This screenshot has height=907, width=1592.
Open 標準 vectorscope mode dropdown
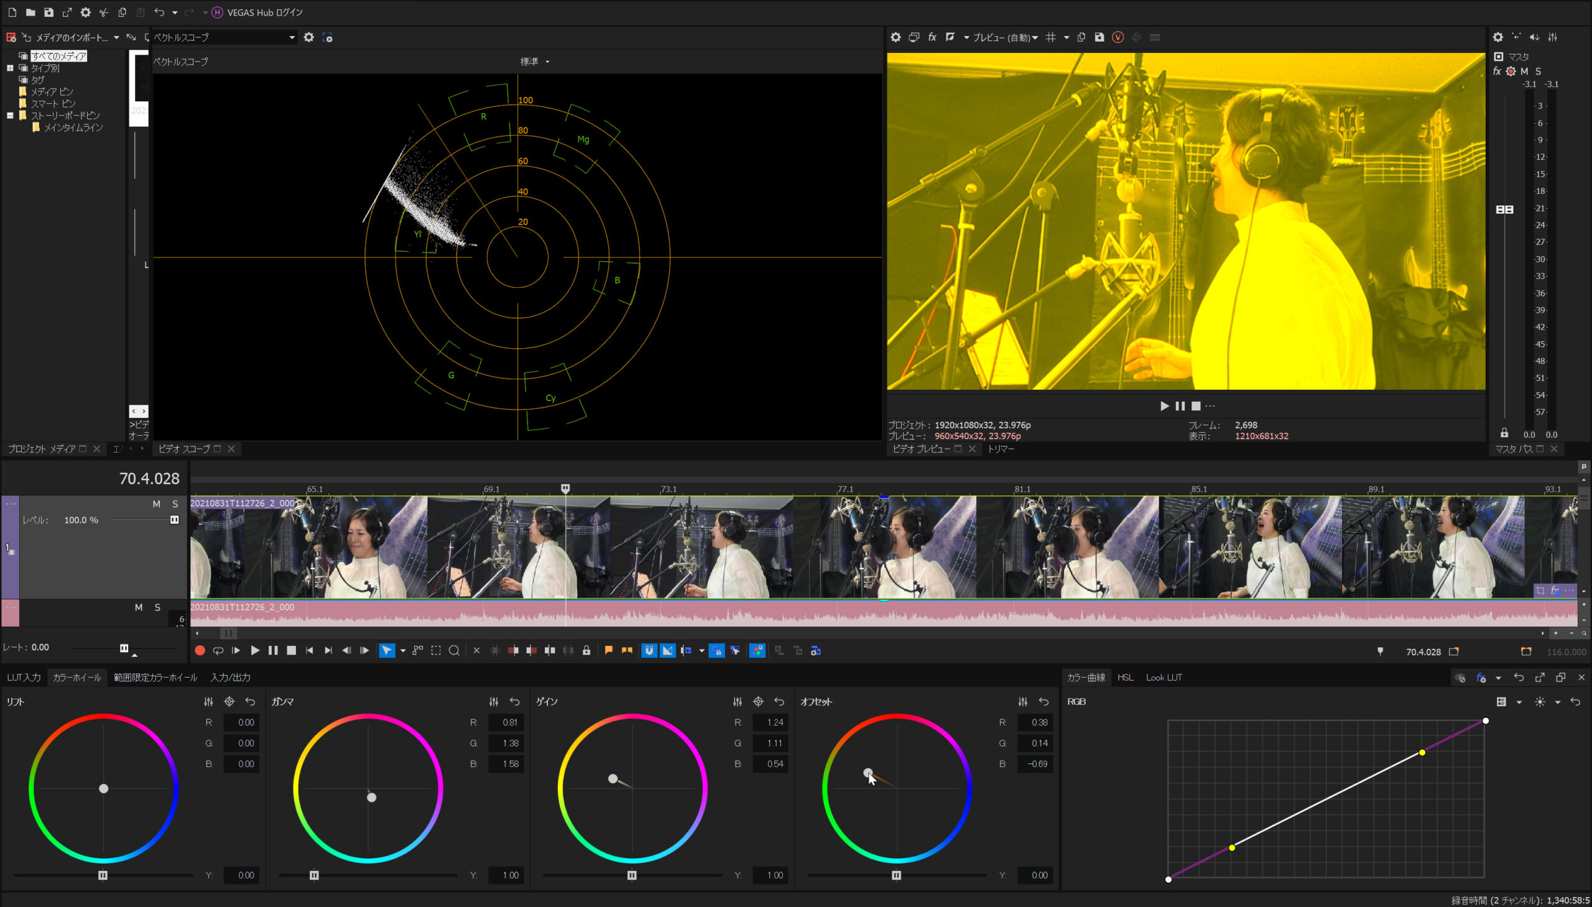click(535, 62)
